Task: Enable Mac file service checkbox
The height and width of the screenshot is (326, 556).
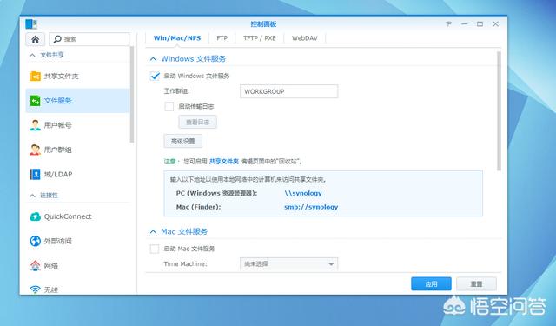Action: [155, 249]
